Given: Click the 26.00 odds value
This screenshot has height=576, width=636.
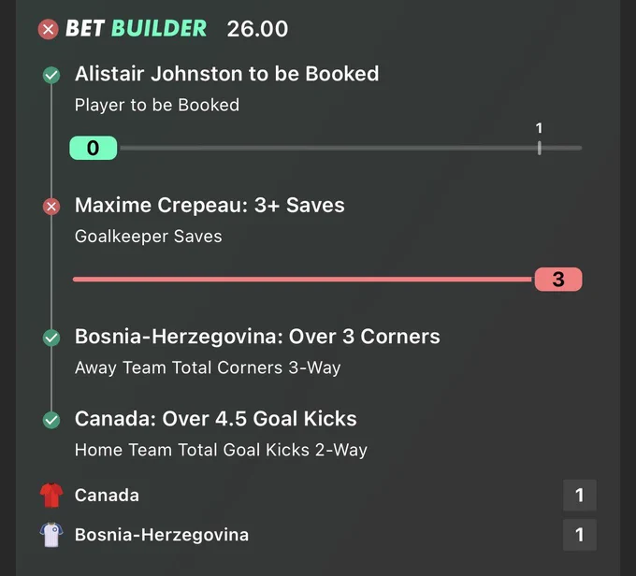Looking at the screenshot, I should coord(257,29).
